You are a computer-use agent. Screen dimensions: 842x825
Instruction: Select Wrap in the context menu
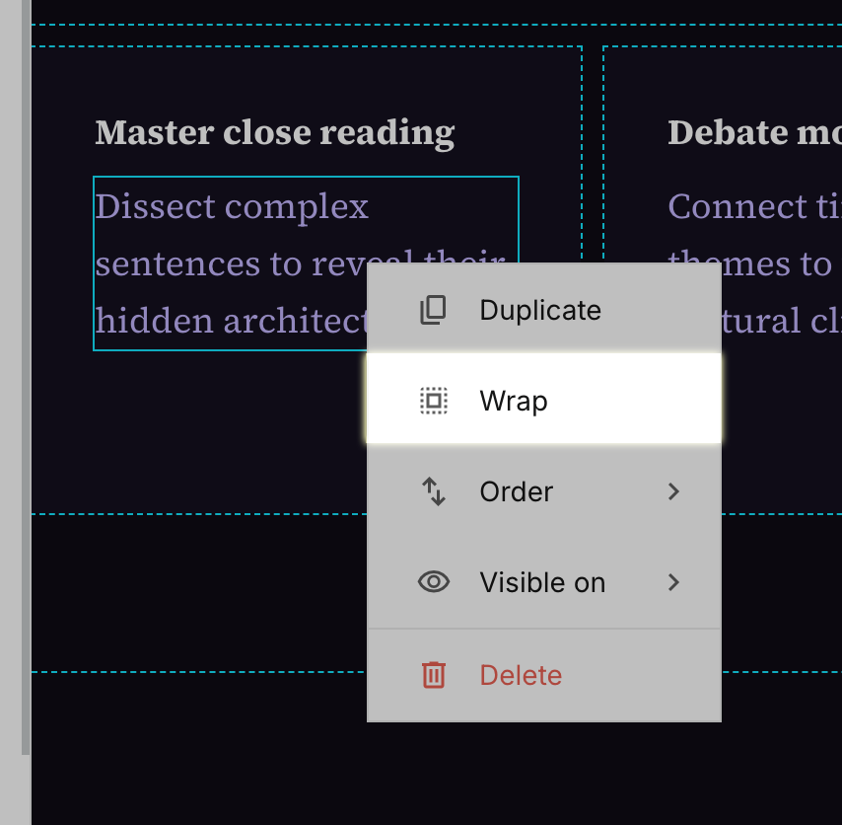(x=543, y=399)
